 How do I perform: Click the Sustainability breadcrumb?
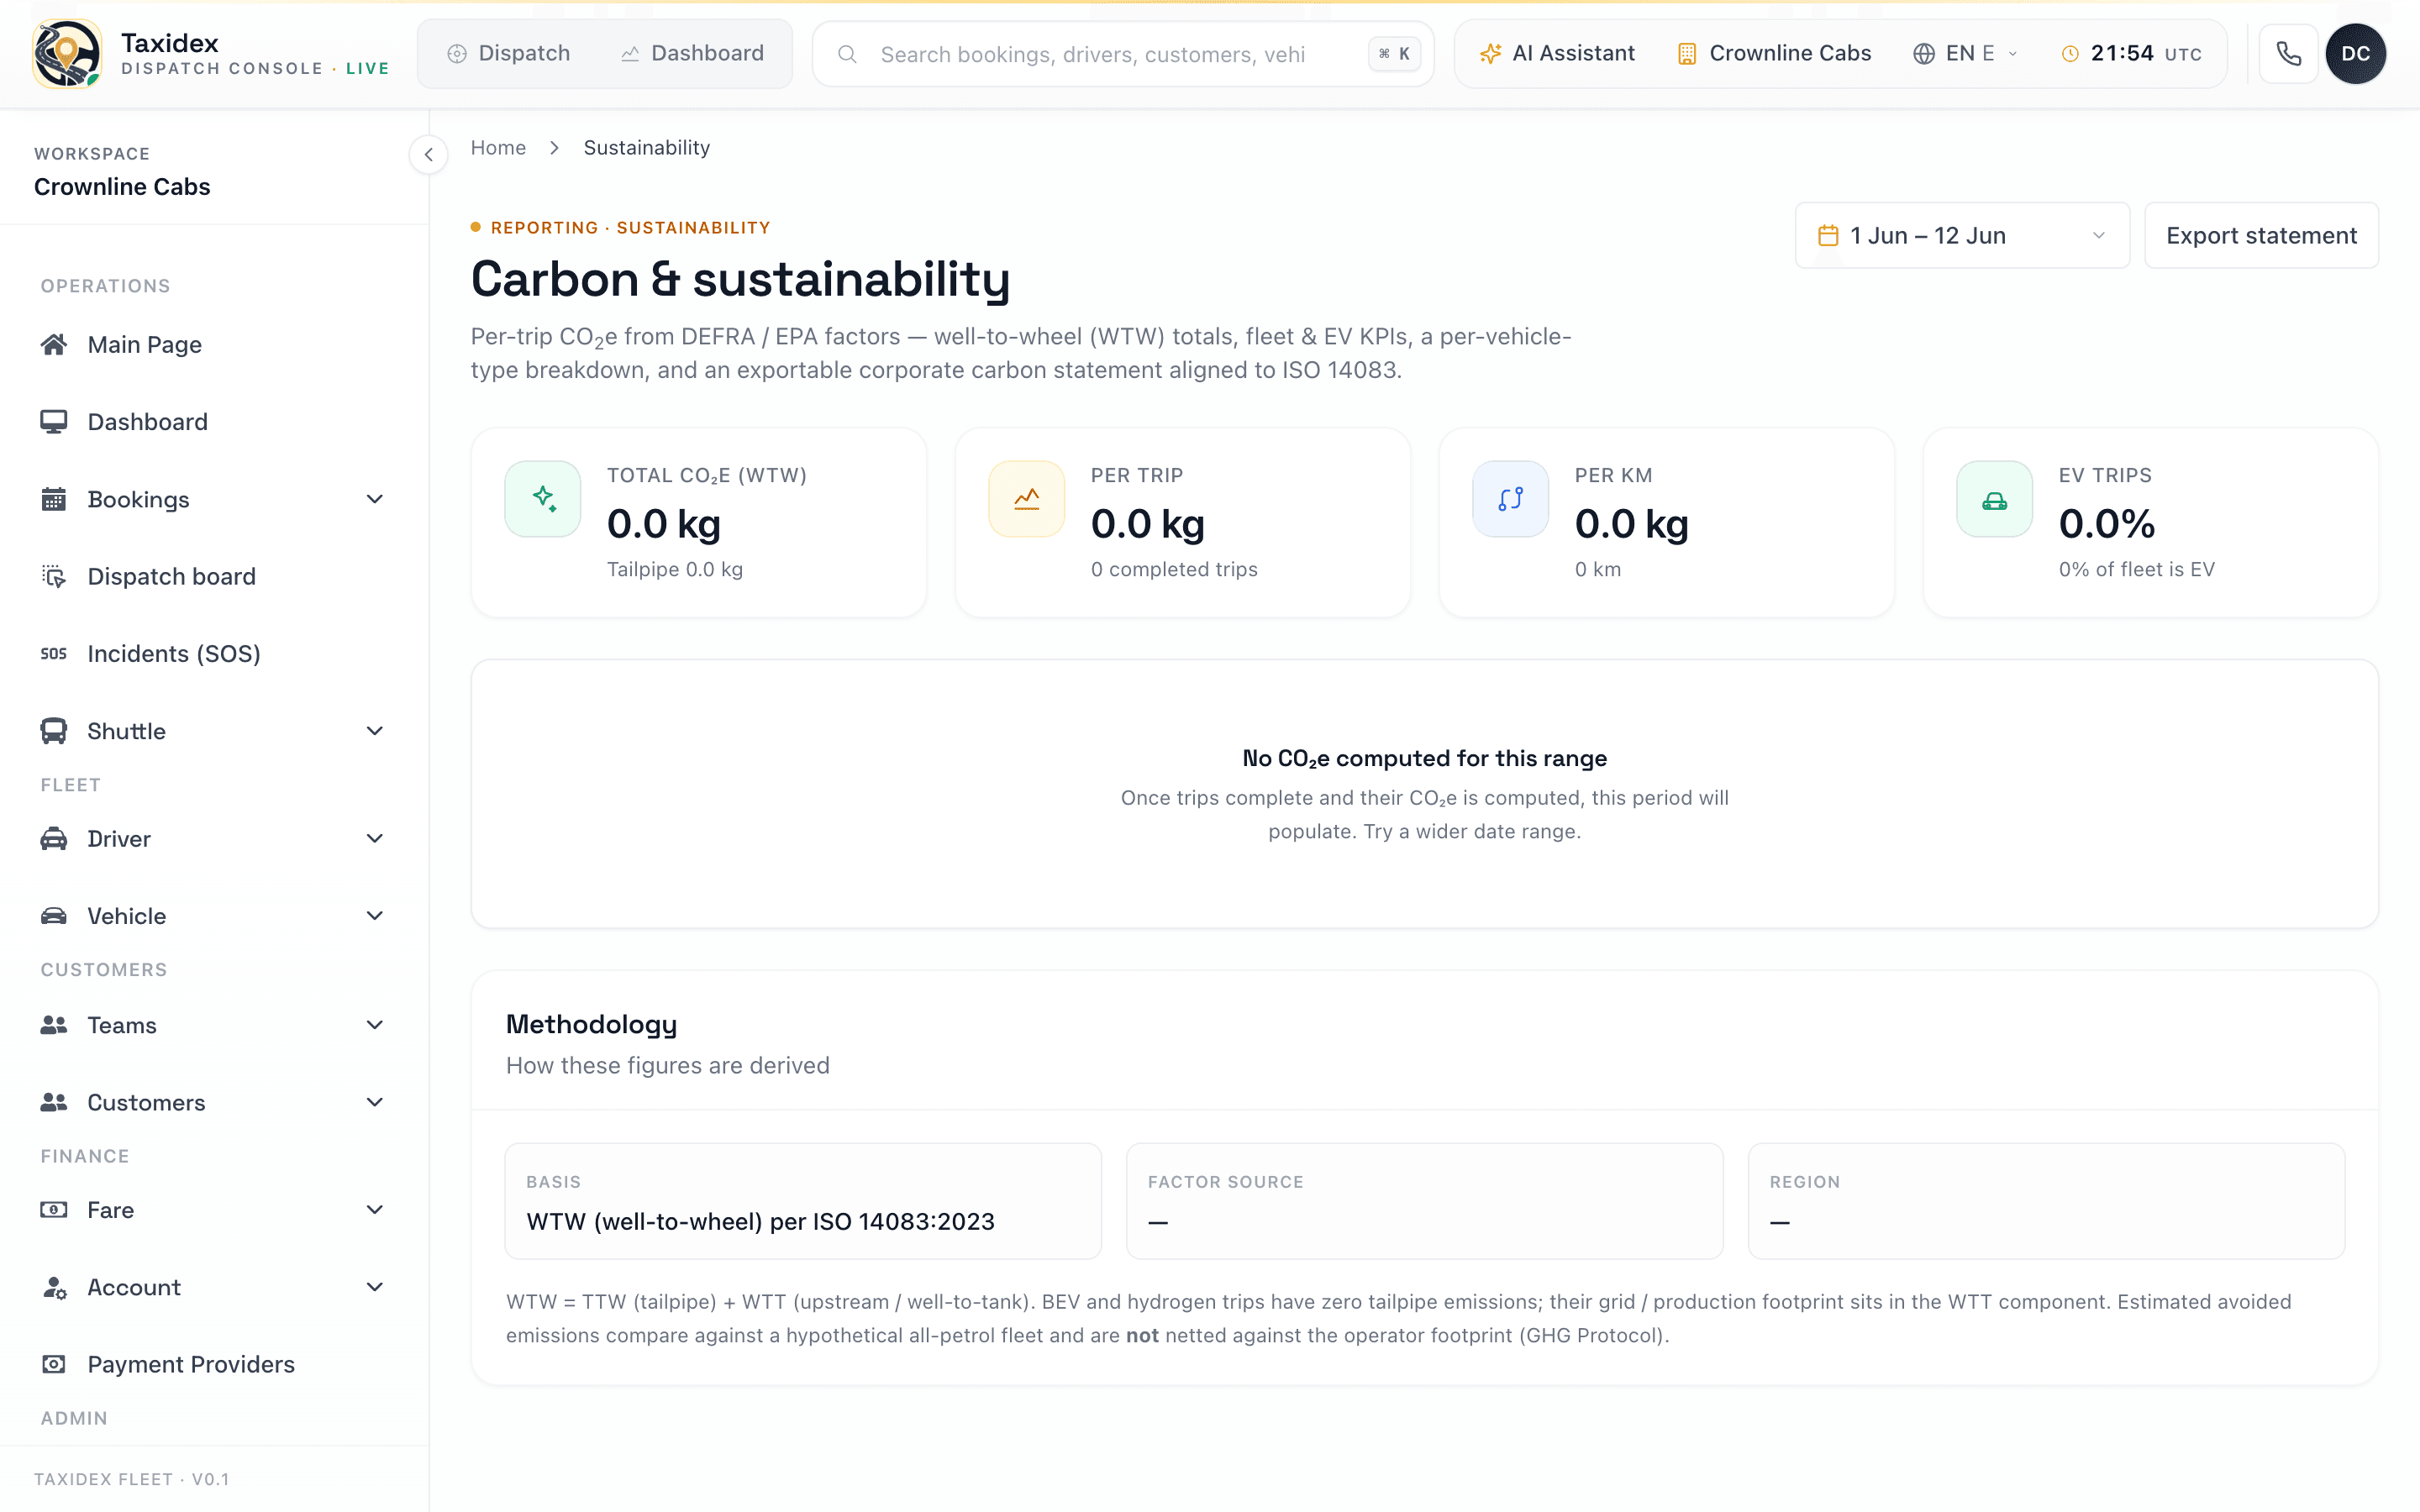646,148
